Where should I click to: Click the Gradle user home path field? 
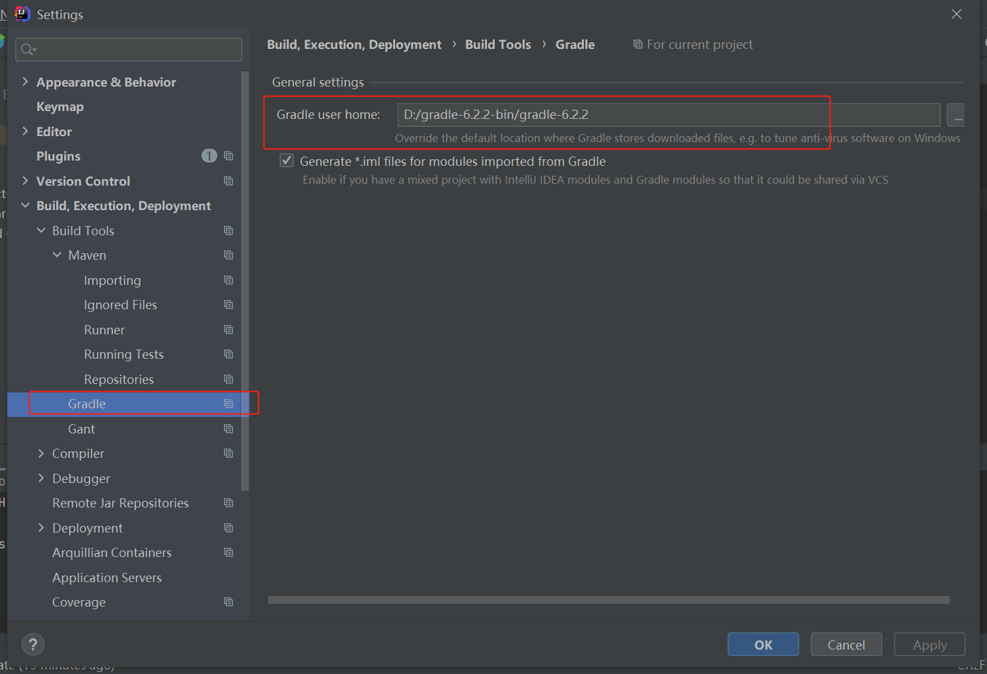[669, 115]
